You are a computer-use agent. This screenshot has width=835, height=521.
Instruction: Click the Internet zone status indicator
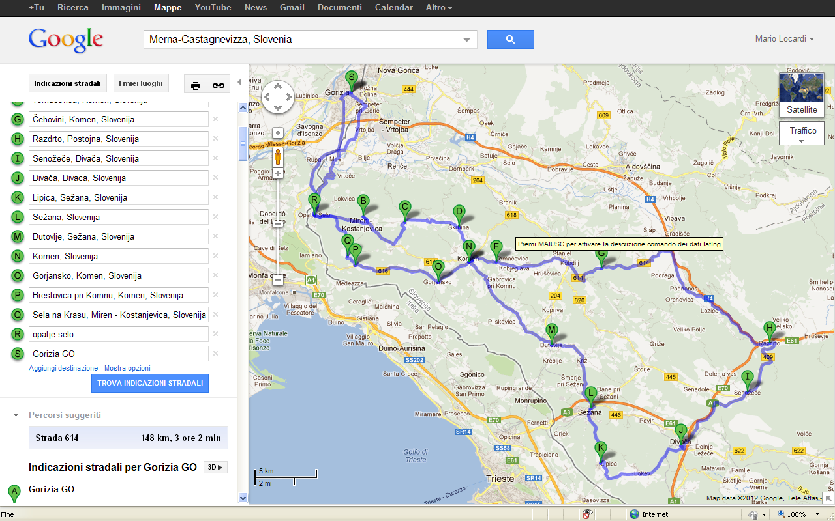[649, 514]
